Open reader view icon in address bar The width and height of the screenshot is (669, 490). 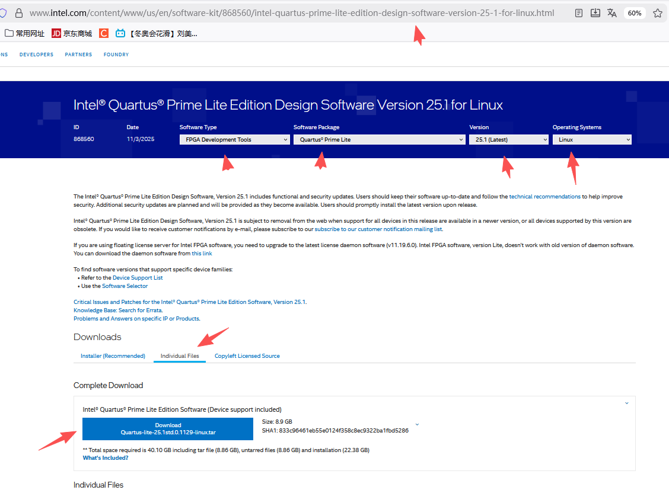[578, 13]
